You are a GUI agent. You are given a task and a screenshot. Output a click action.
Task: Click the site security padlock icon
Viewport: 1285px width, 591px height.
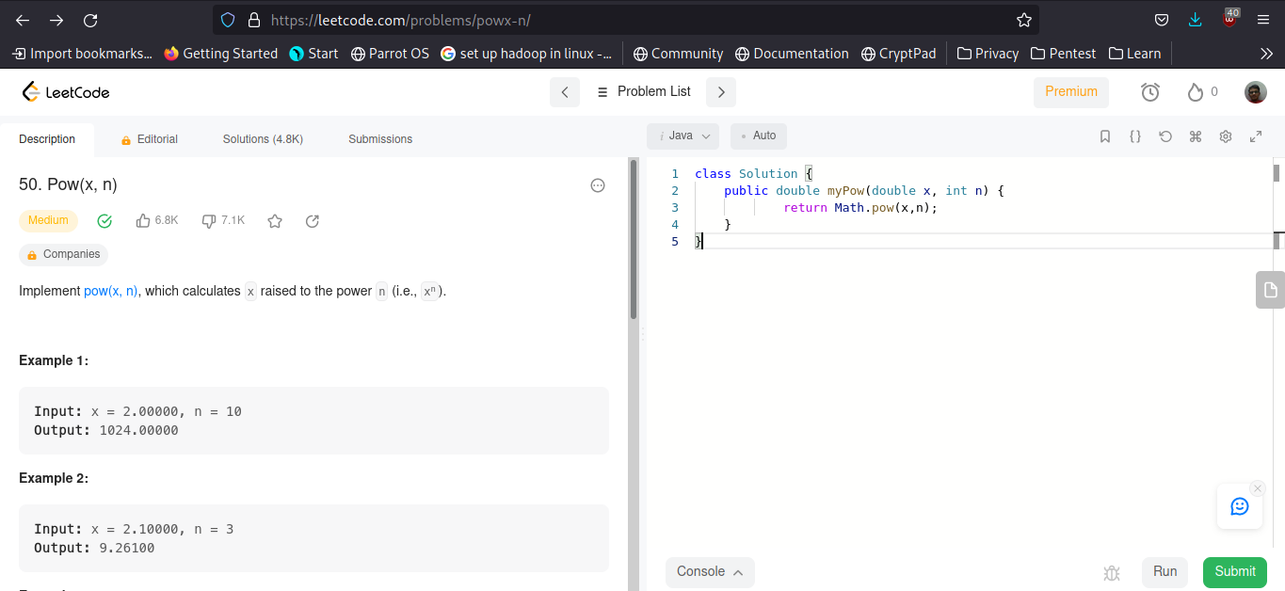pos(253,20)
